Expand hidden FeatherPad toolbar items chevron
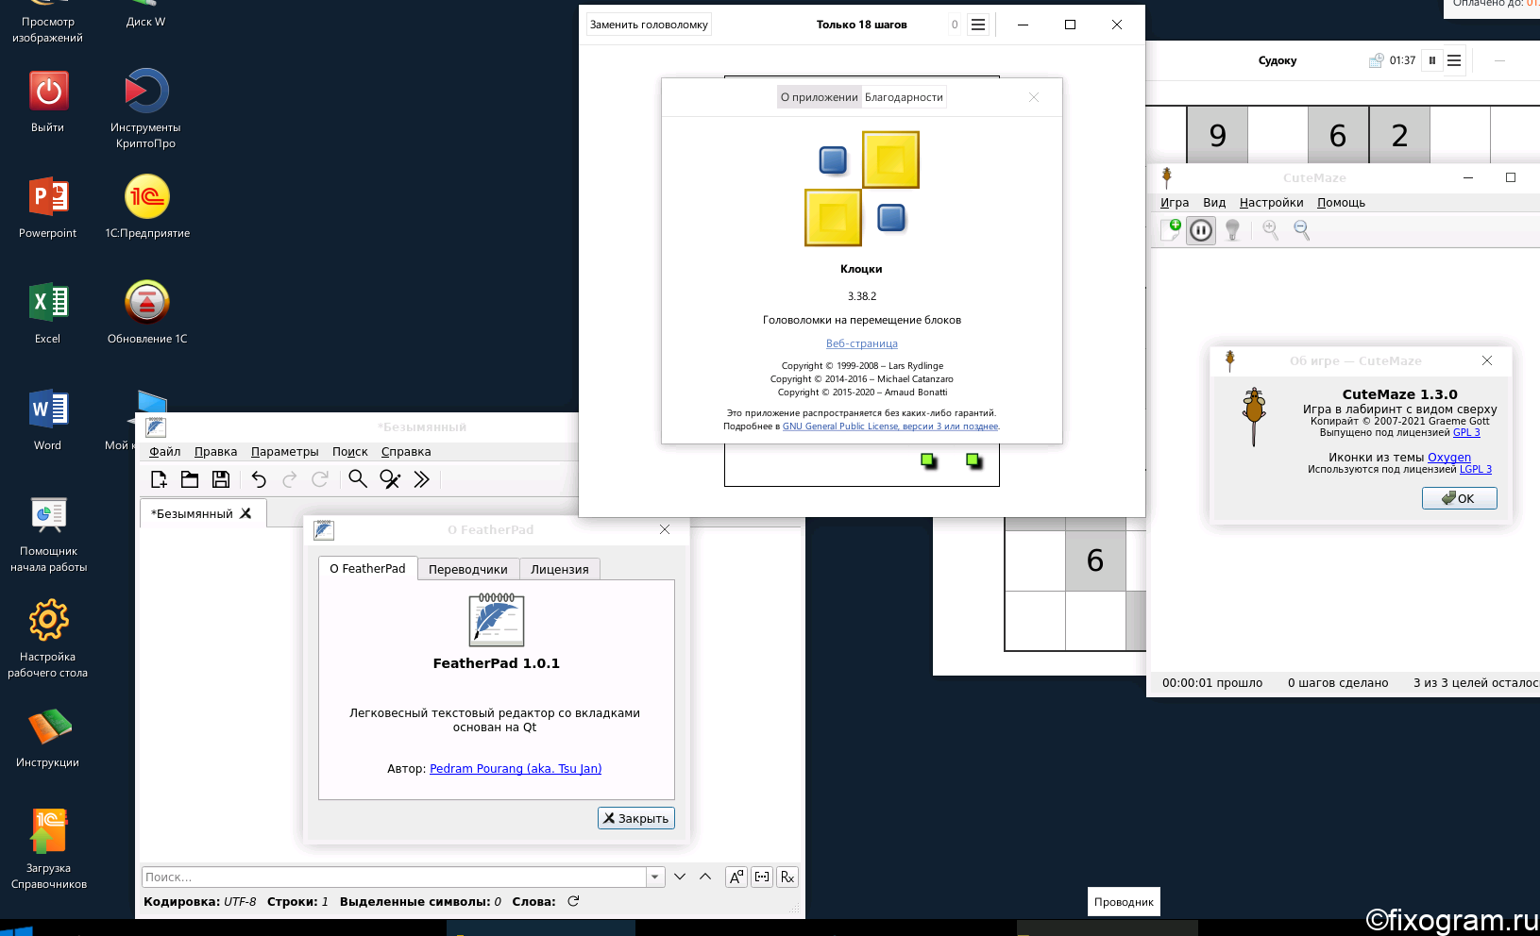The image size is (1540, 936). pyautogui.click(x=422, y=479)
